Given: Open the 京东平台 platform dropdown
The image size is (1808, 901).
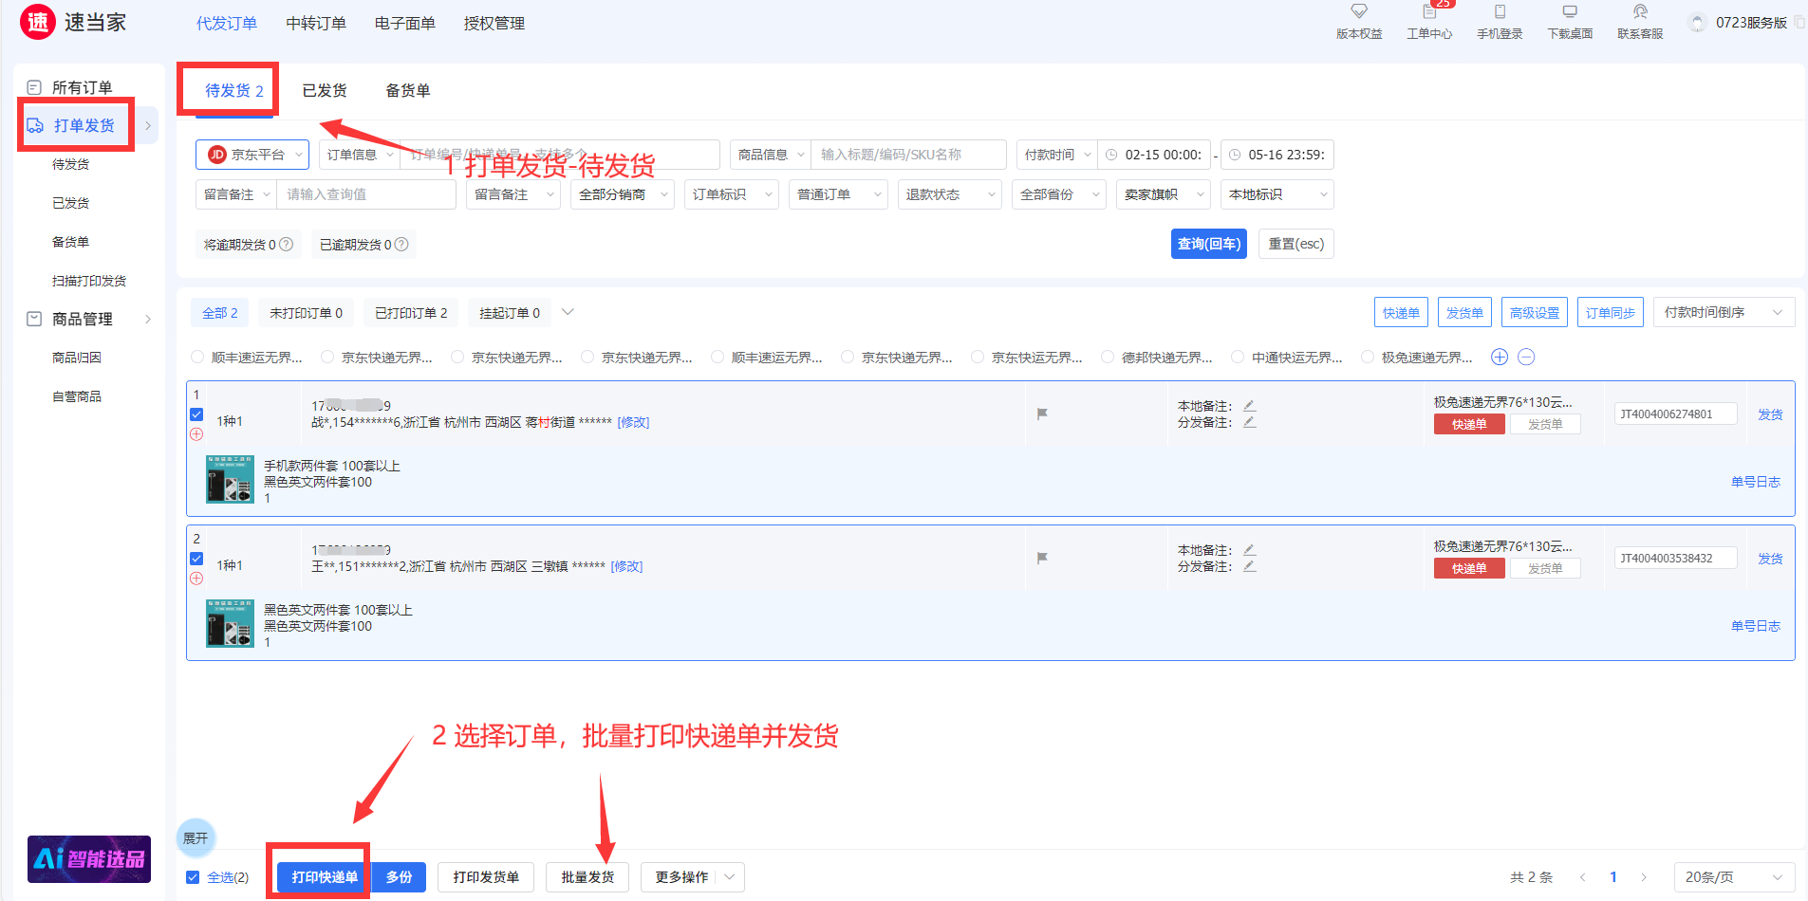Looking at the screenshot, I should tap(252, 155).
